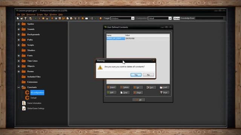Click the Create application toolbar icon
The width and height of the screenshot is (241, 135).
31,18
